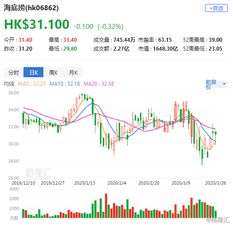This screenshot has width=233, height=226.
Task: Click the 均线 label
Action: click(x=9, y=84)
